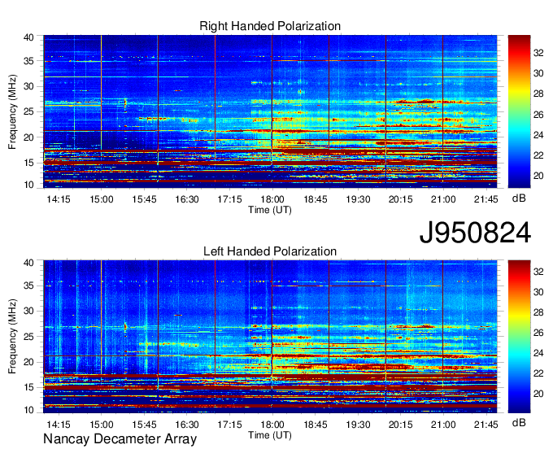Click the bottom plot's "Time (UT)" axis label
553x449 pixels.
pos(270,435)
